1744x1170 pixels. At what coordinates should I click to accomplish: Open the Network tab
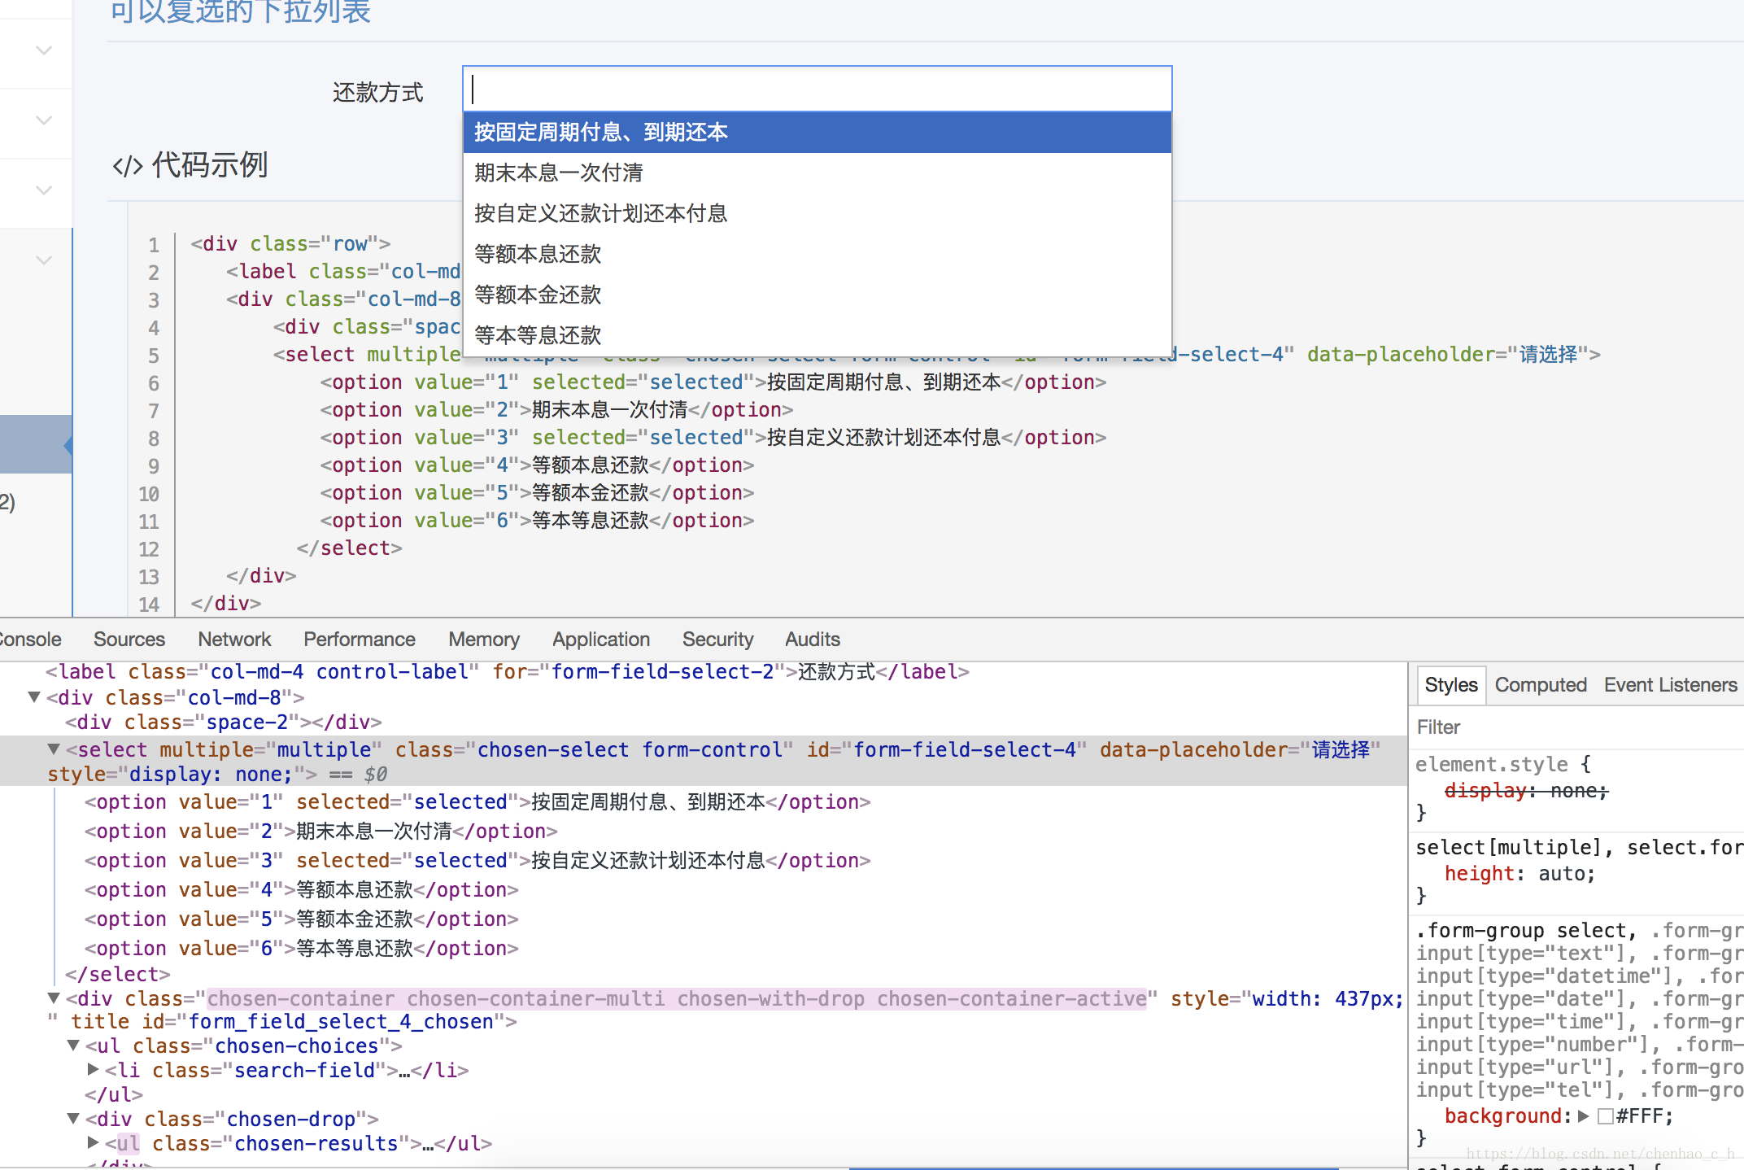(x=234, y=640)
